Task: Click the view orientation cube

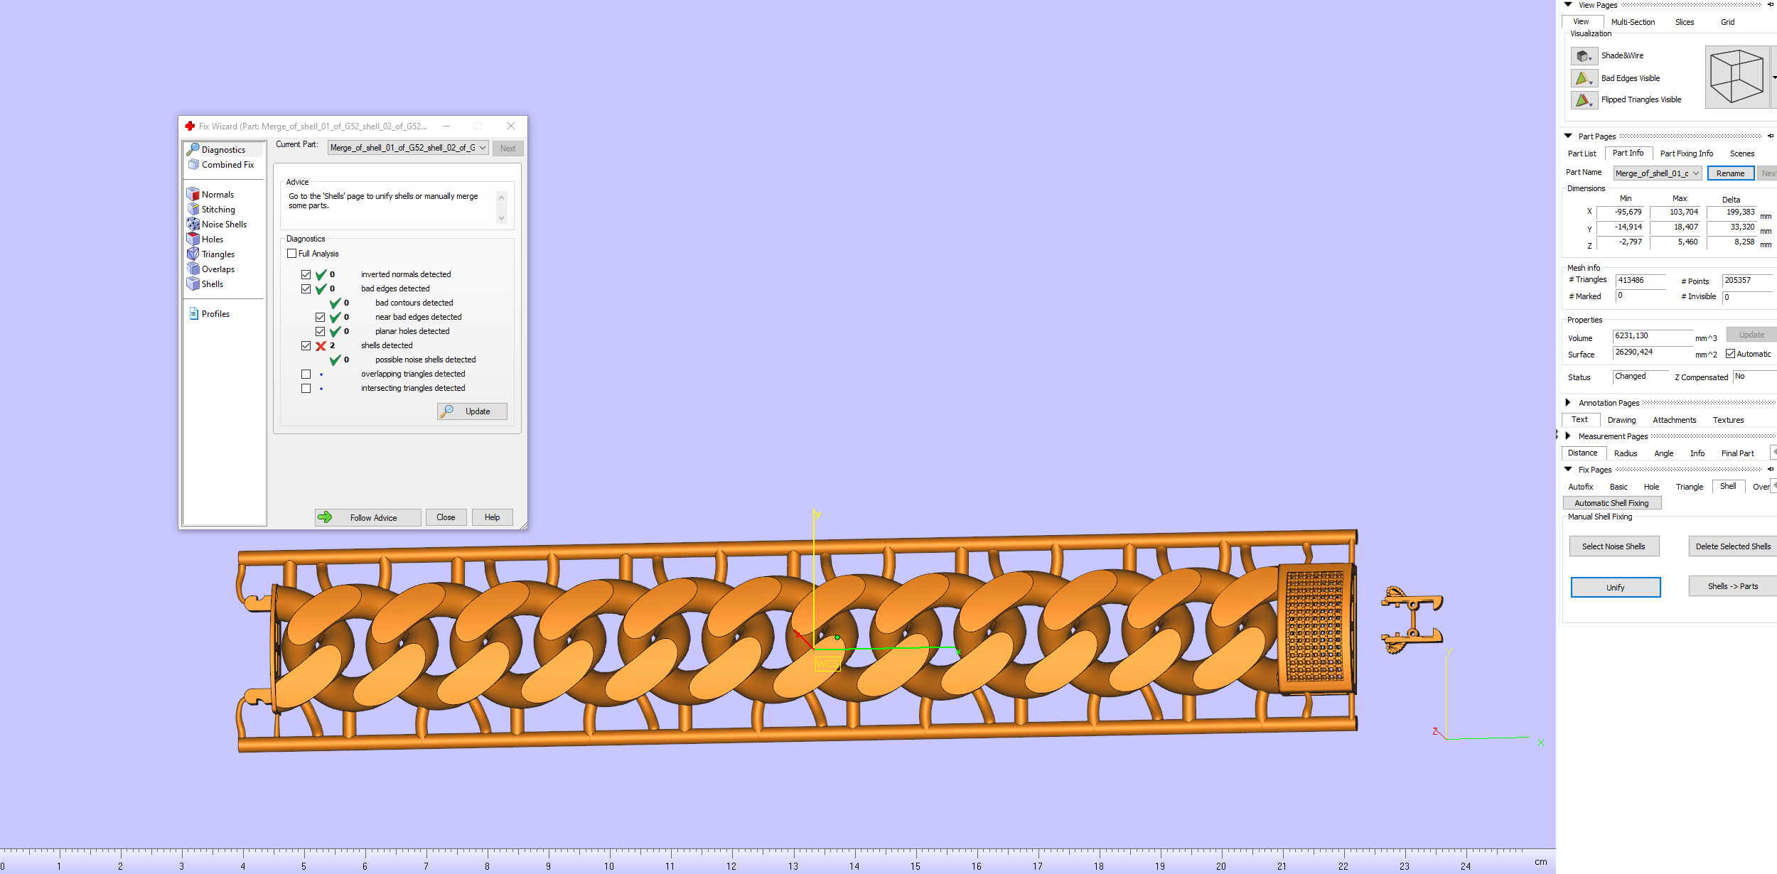Action: click(x=1736, y=77)
